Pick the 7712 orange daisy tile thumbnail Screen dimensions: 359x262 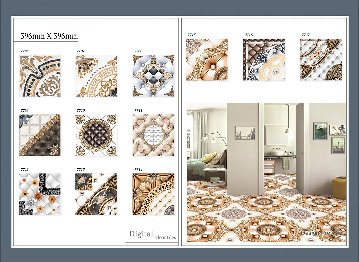(x=40, y=194)
